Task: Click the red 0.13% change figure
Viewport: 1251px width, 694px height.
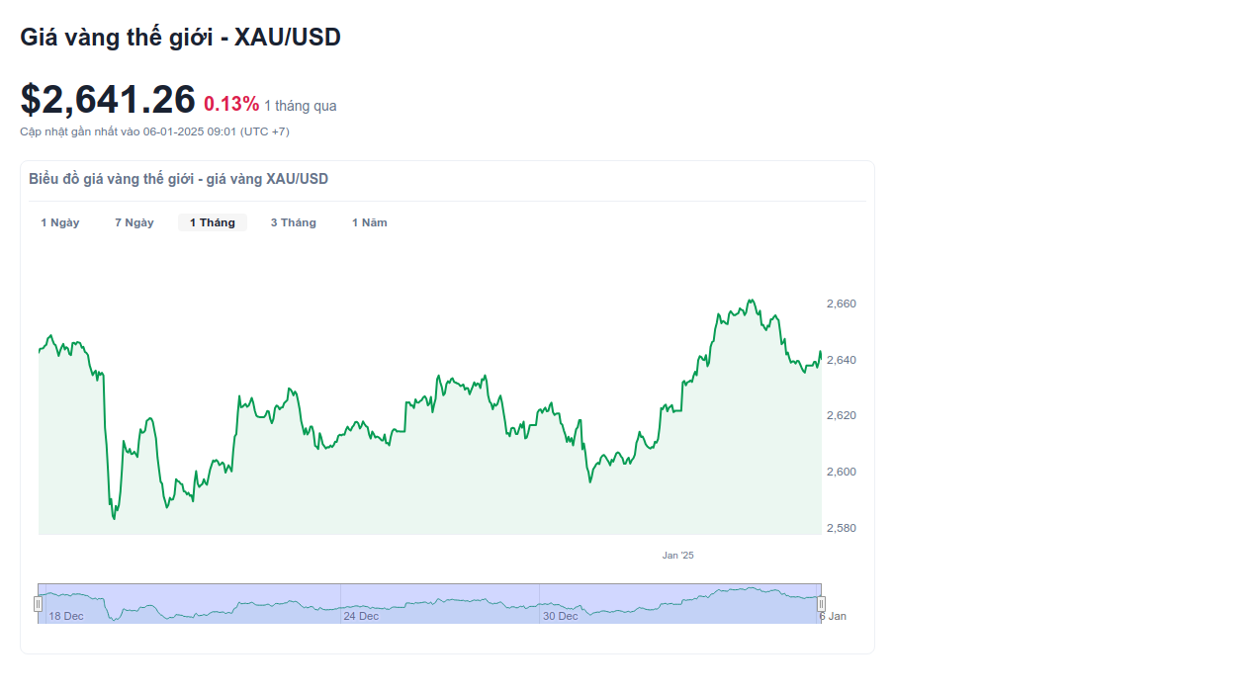Action: pos(231,104)
